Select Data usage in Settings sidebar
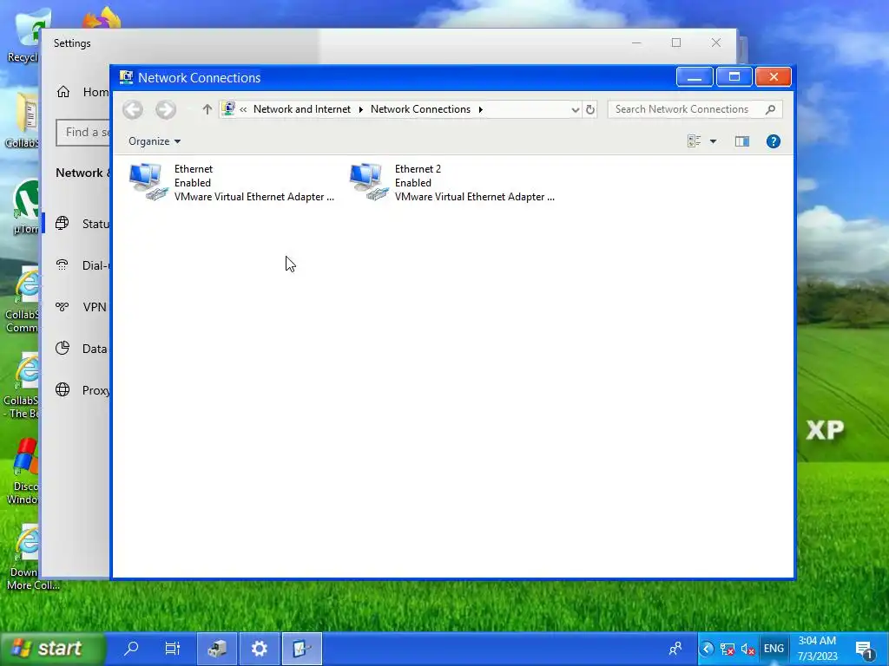 82,349
